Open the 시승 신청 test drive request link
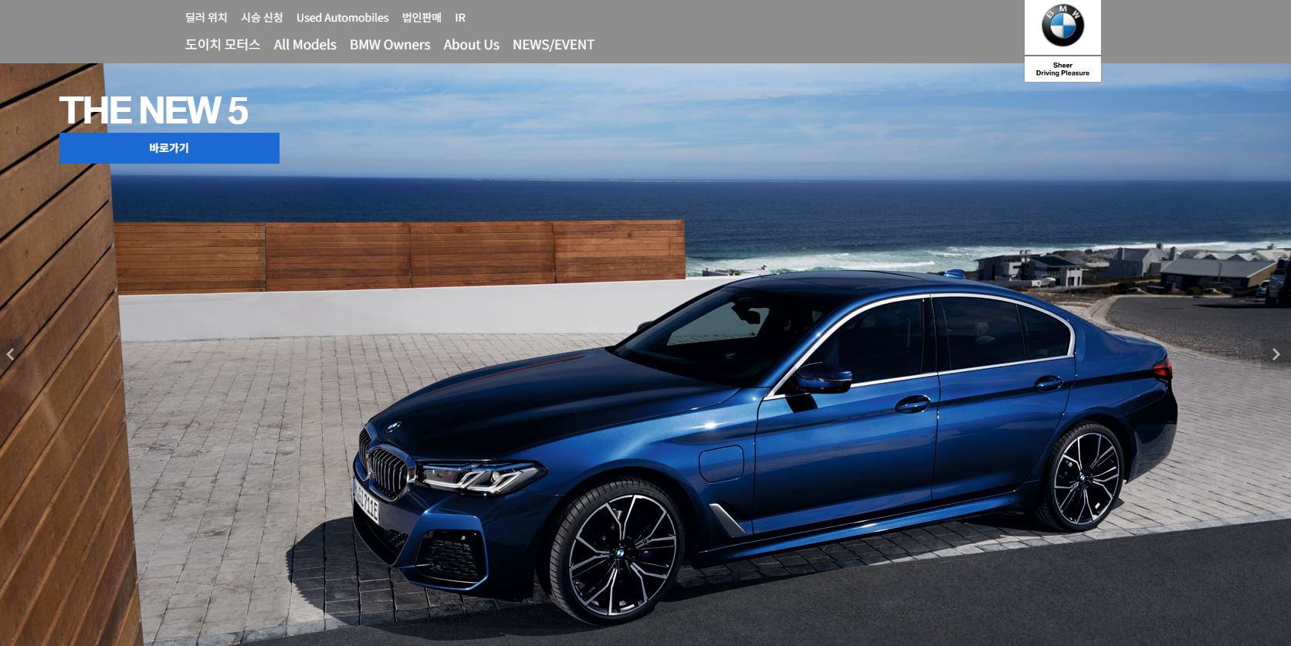The image size is (1291, 646). (262, 17)
